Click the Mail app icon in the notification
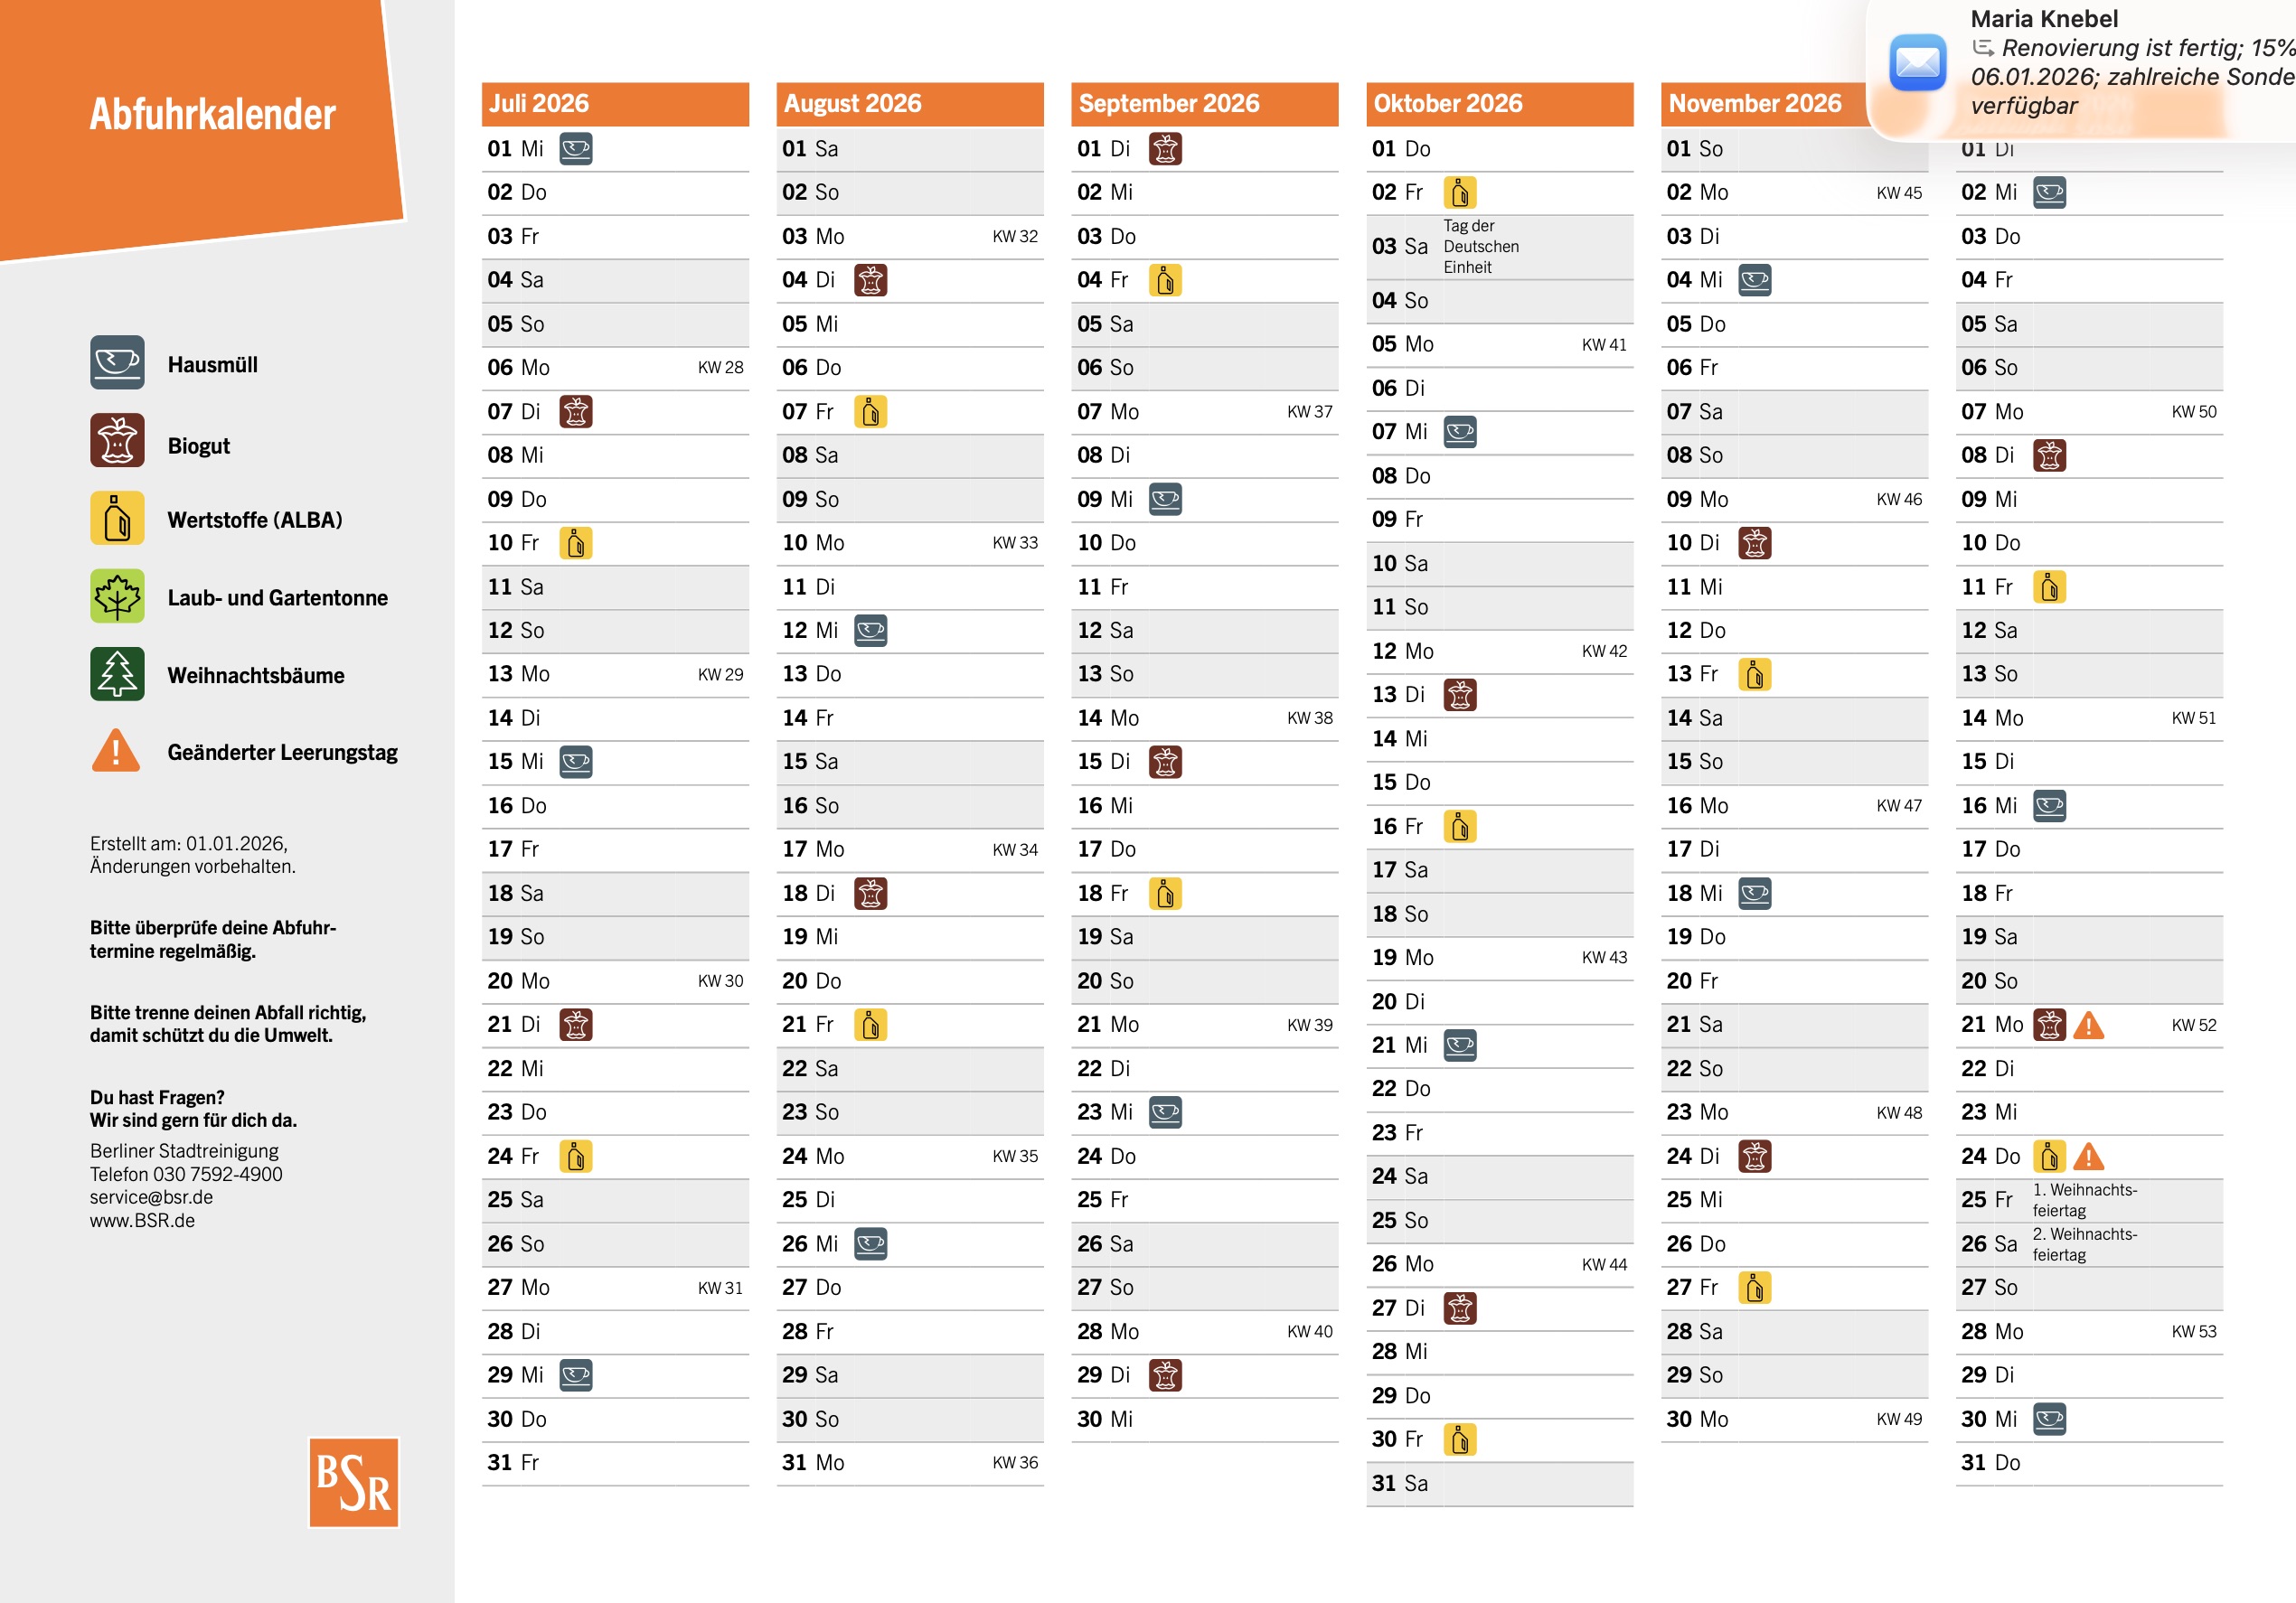2296x1603 pixels. pos(1917,63)
